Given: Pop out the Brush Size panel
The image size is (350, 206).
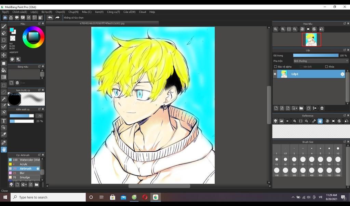Looking at the screenshot, I should click(x=345, y=142).
